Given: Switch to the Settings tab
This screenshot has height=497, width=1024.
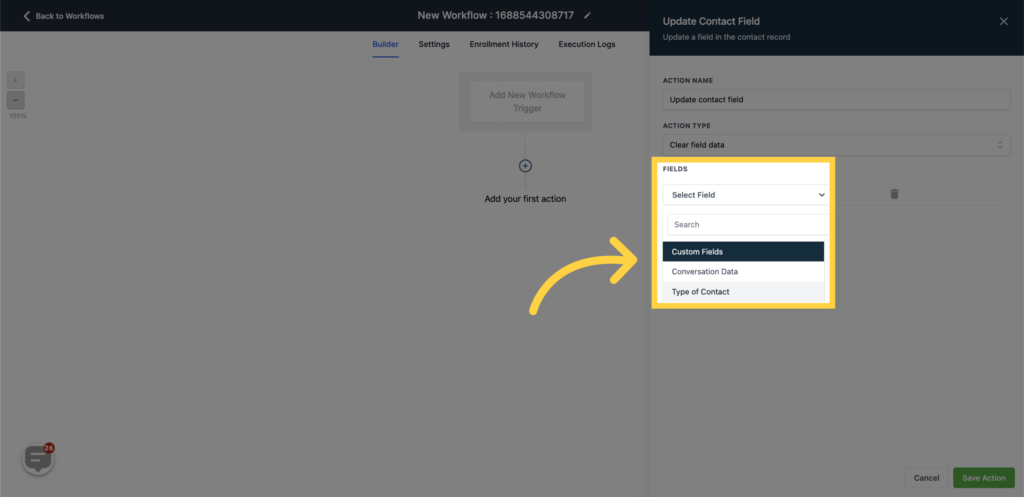Looking at the screenshot, I should pyautogui.click(x=434, y=44).
